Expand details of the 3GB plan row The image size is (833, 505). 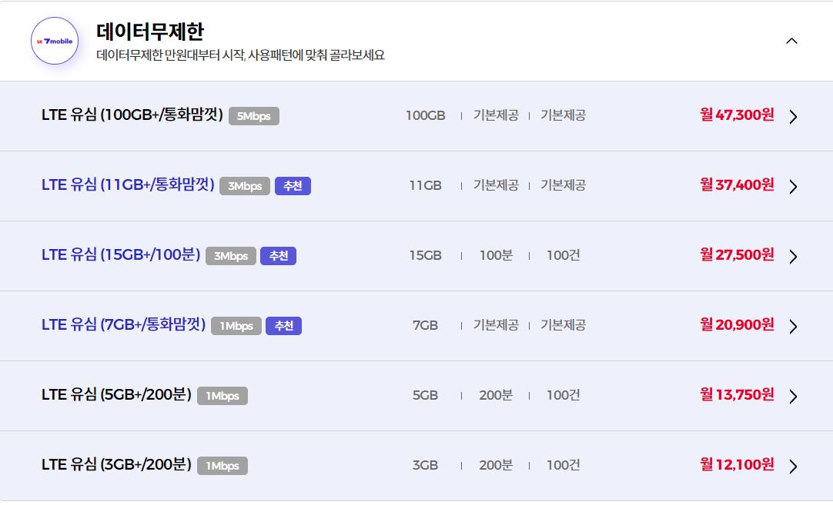click(x=793, y=465)
